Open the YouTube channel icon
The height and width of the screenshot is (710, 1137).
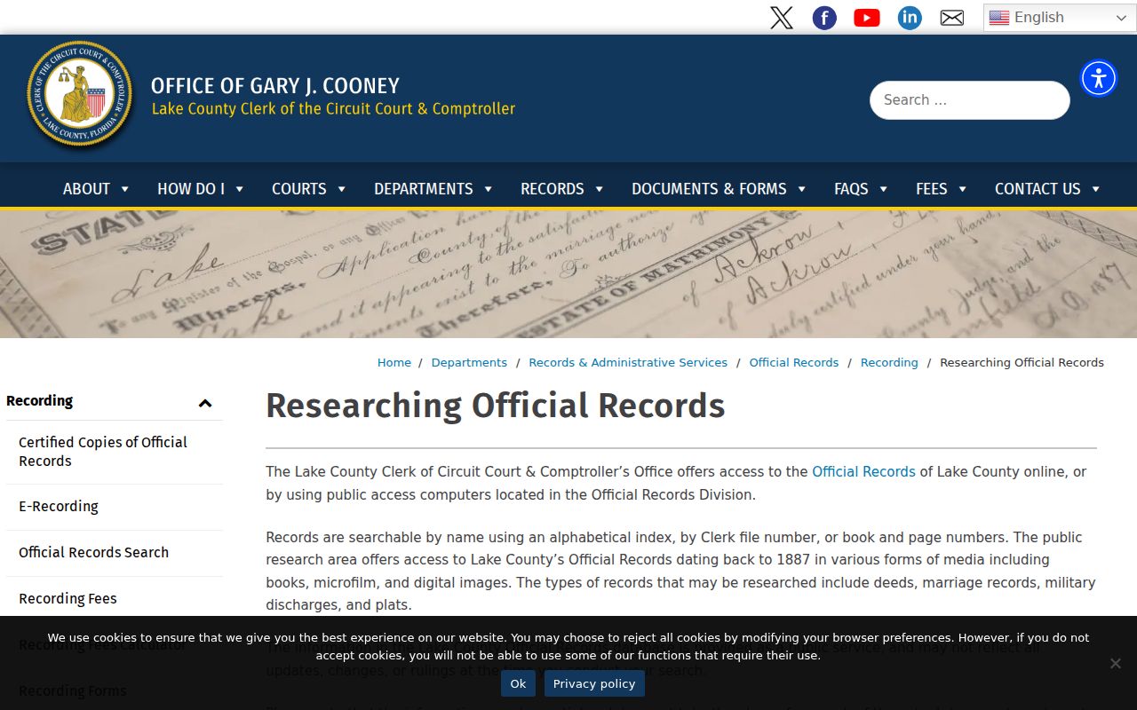[867, 18]
